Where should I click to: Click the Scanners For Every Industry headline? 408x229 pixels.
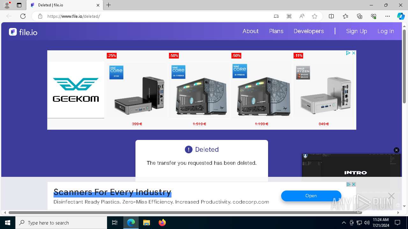[x=113, y=192]
